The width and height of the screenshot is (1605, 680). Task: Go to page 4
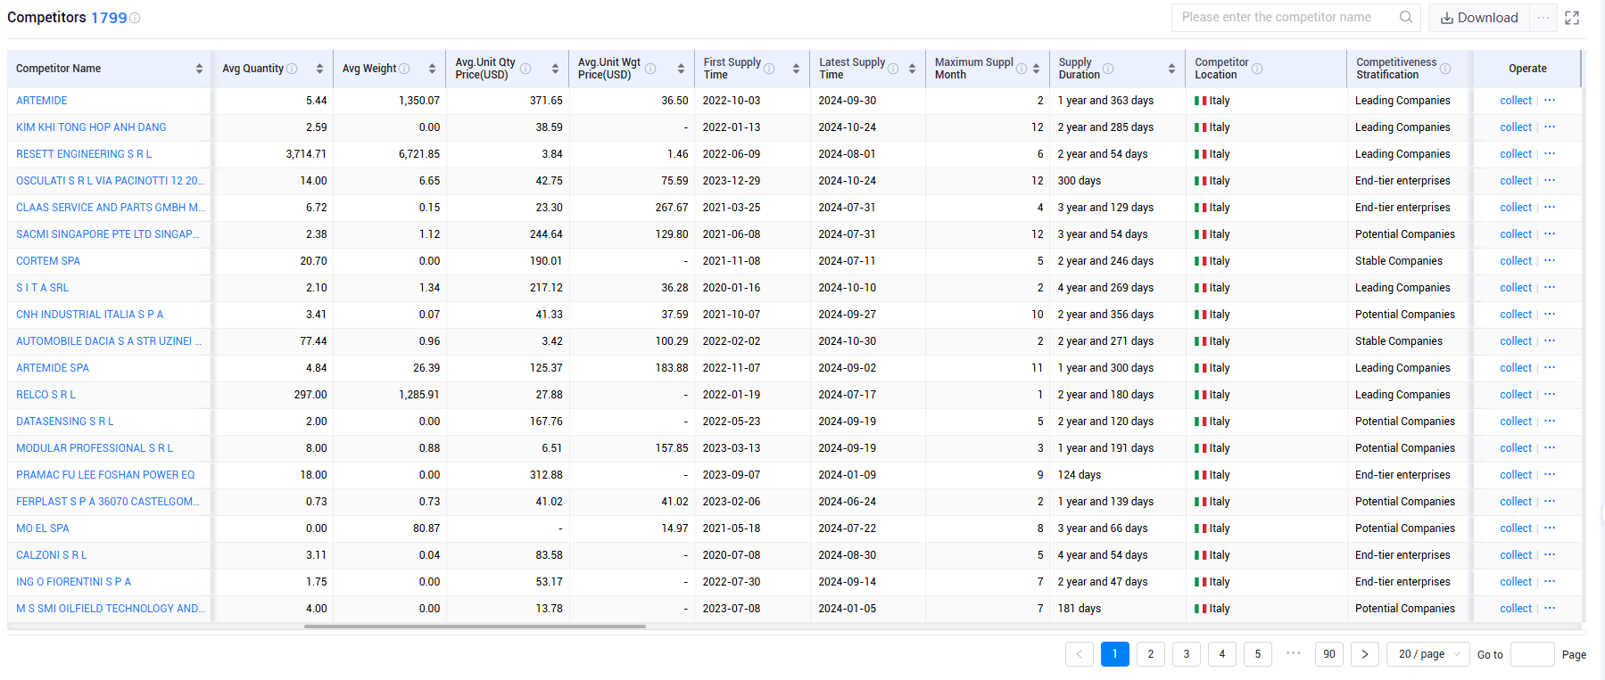[x=1222, y=654]
